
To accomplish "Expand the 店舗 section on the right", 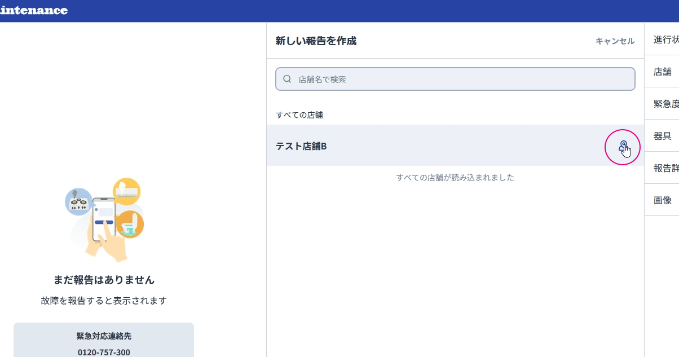I will tap(662, 72).
